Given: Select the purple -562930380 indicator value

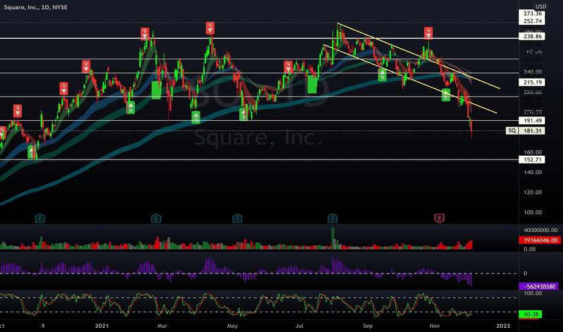Looking at the screenshot, I should pos(539,286).
